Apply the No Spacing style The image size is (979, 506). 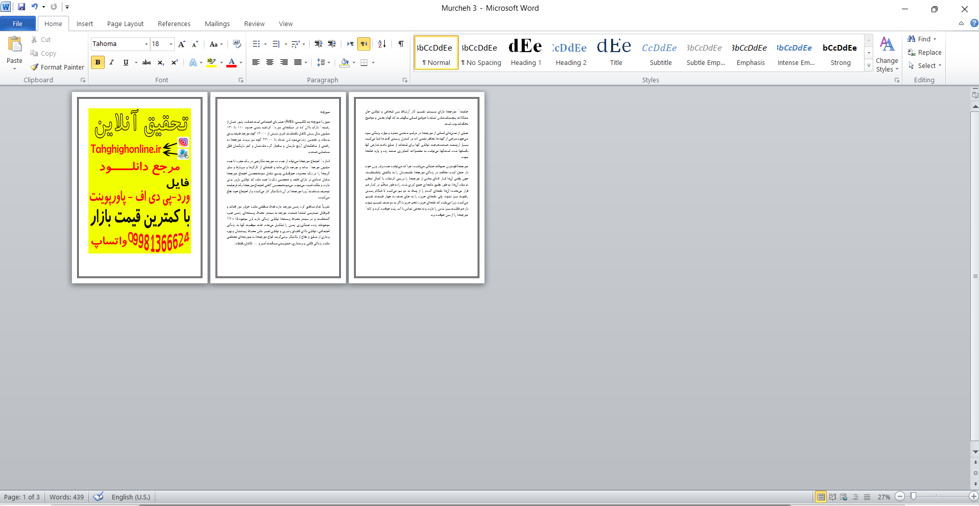coord(481,53)
